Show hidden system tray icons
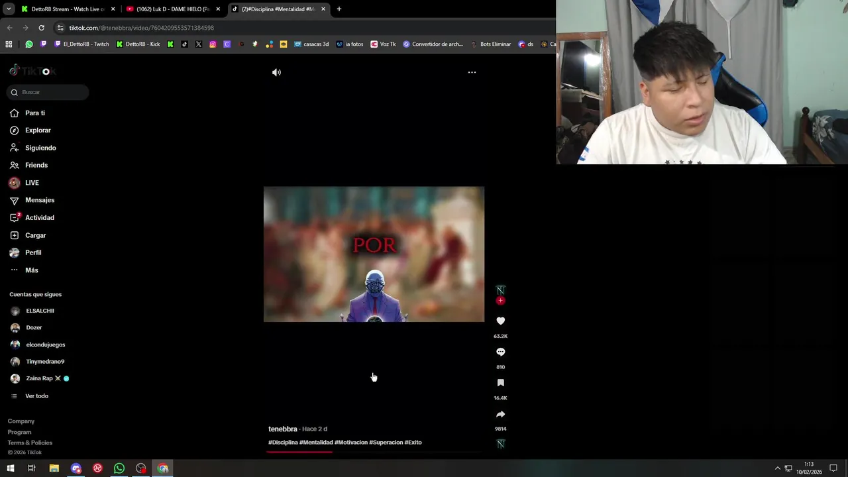The image size is (848, 477). 778,468
